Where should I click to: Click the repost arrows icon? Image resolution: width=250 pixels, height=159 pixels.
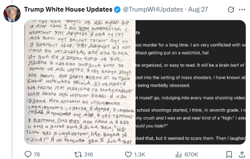[x=78, y=154]
